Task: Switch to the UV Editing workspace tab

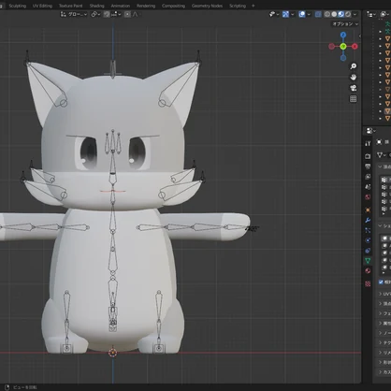Action: point(42,6)
